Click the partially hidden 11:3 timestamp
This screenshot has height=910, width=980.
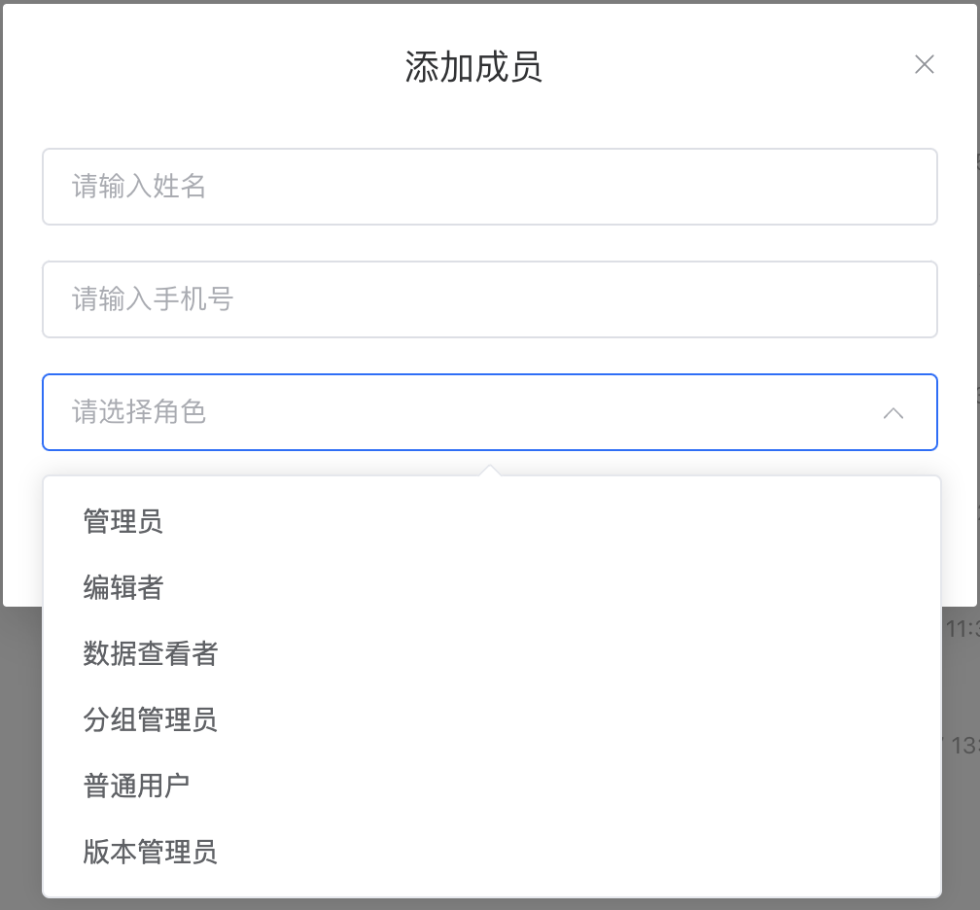[962, 629]
